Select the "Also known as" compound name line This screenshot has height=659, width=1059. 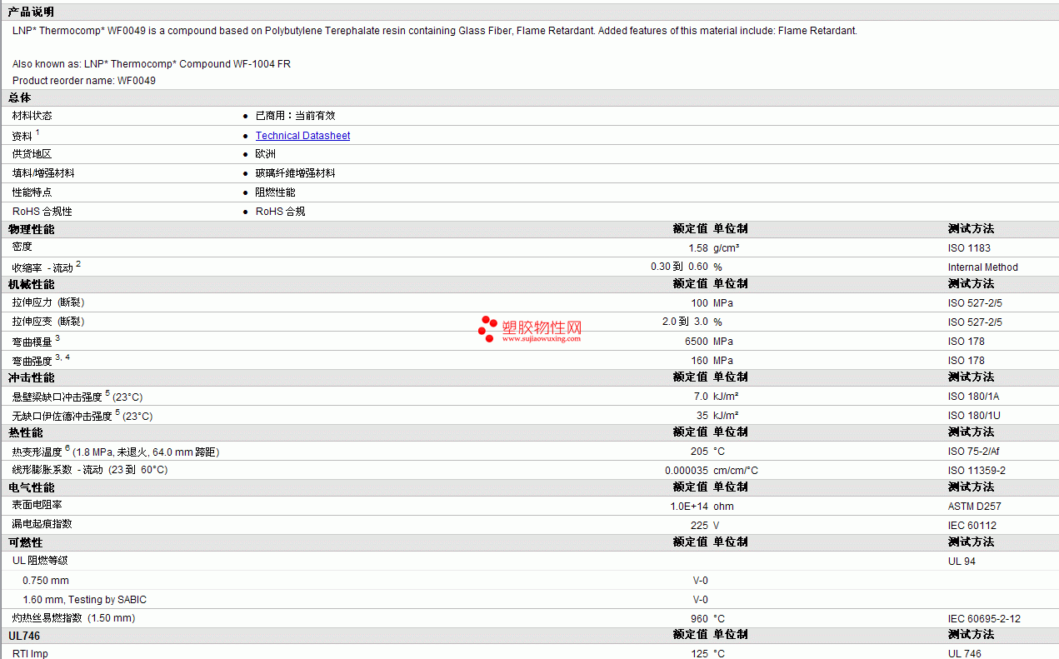(152, 64)
